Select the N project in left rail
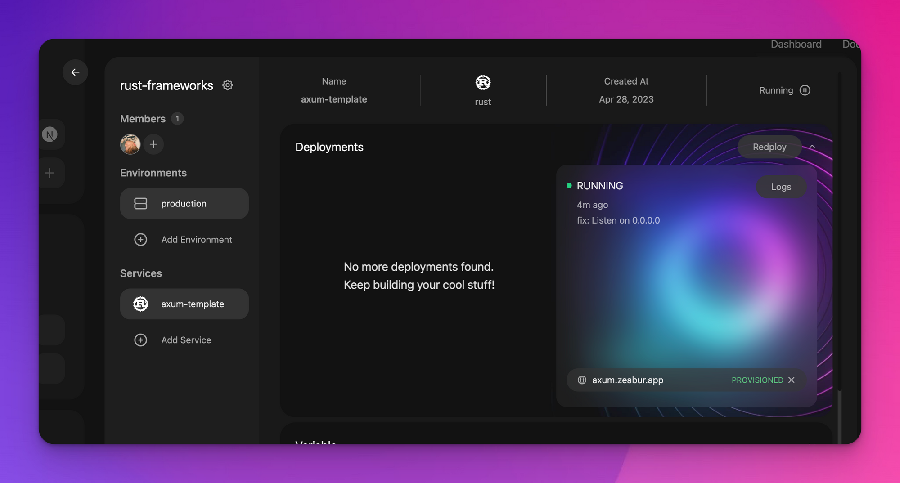The height and width of the screenshot is (483, 900). [x=49, y=134]
